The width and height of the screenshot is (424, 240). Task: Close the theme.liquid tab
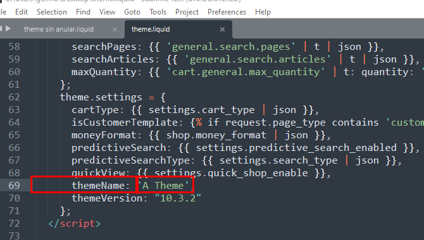(x=222, y=29)
